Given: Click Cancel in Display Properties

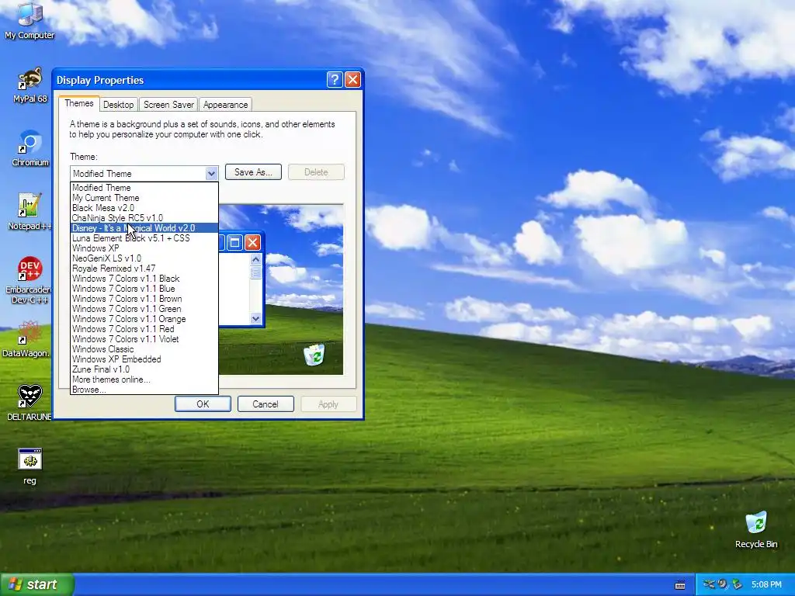Looking at the screenshot, I should pos(266,404).
